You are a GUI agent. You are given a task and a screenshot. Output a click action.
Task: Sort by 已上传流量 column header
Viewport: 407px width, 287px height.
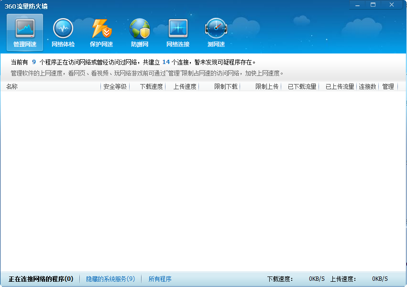coord(340,86)
